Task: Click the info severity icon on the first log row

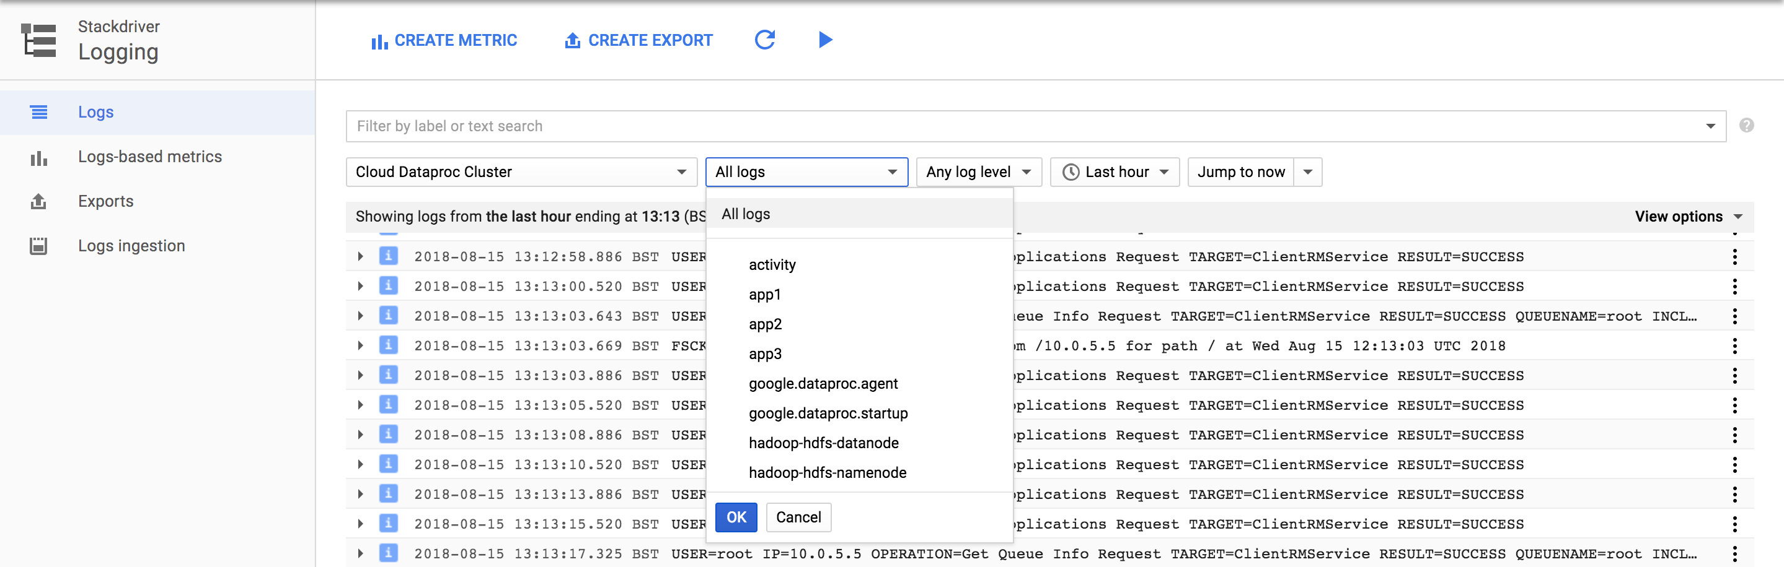Action: (389, 256)
